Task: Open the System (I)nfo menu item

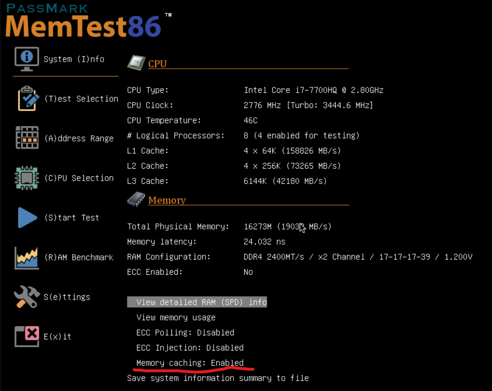Action: click(x=74, y=59)
